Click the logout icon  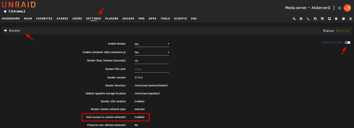[x=301, y=19]
